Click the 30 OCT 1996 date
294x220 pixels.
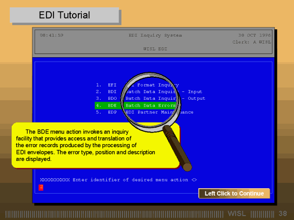[x=254, y=35]
